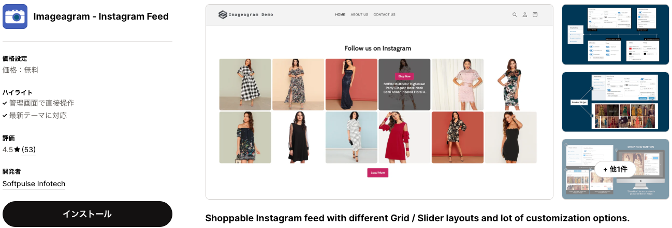Click the インストール install button

[x=87, y=214]
